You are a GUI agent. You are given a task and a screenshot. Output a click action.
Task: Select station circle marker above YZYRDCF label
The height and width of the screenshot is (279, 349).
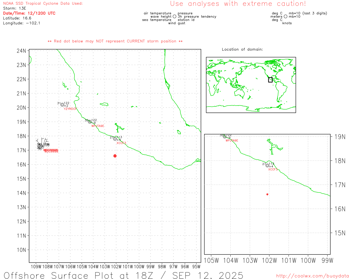(x=62, y=105)
